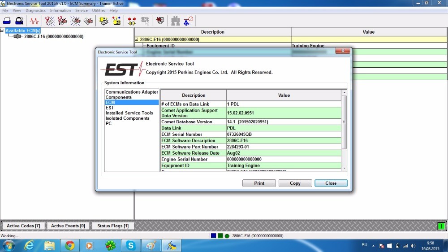Open Skype from the taskbar
Viewport: 448px width, 252px height.
tap(130, 245)
